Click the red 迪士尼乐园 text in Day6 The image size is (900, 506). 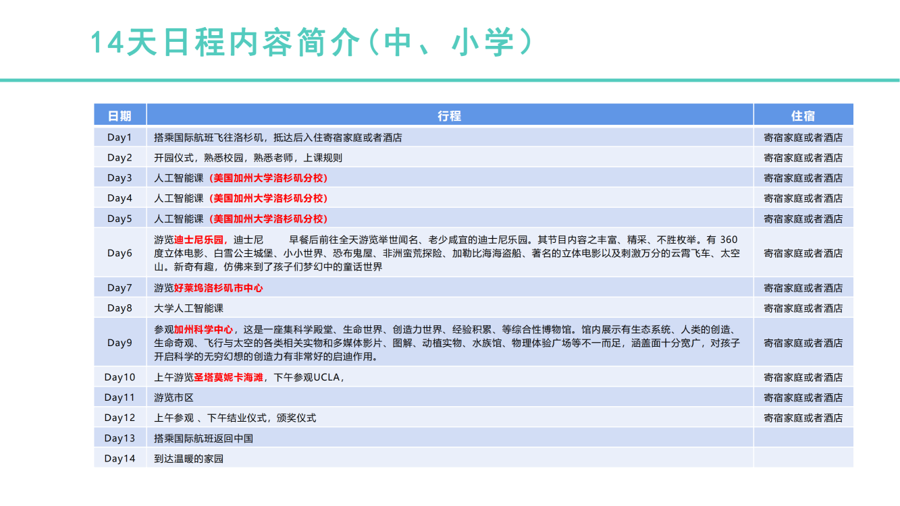click(199, 240)
